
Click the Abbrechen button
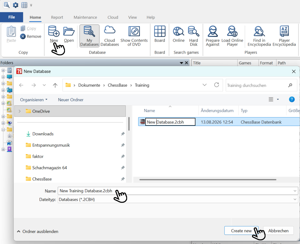[x=278, y=231]
